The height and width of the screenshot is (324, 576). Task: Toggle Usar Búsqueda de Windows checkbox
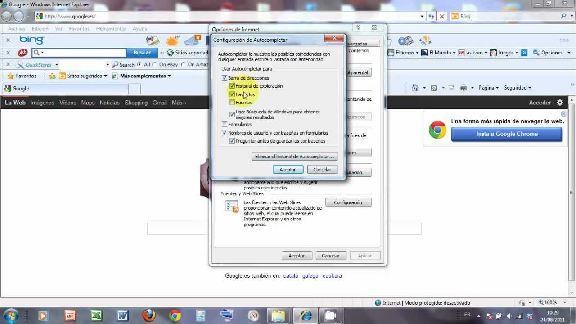pos(232,114)
